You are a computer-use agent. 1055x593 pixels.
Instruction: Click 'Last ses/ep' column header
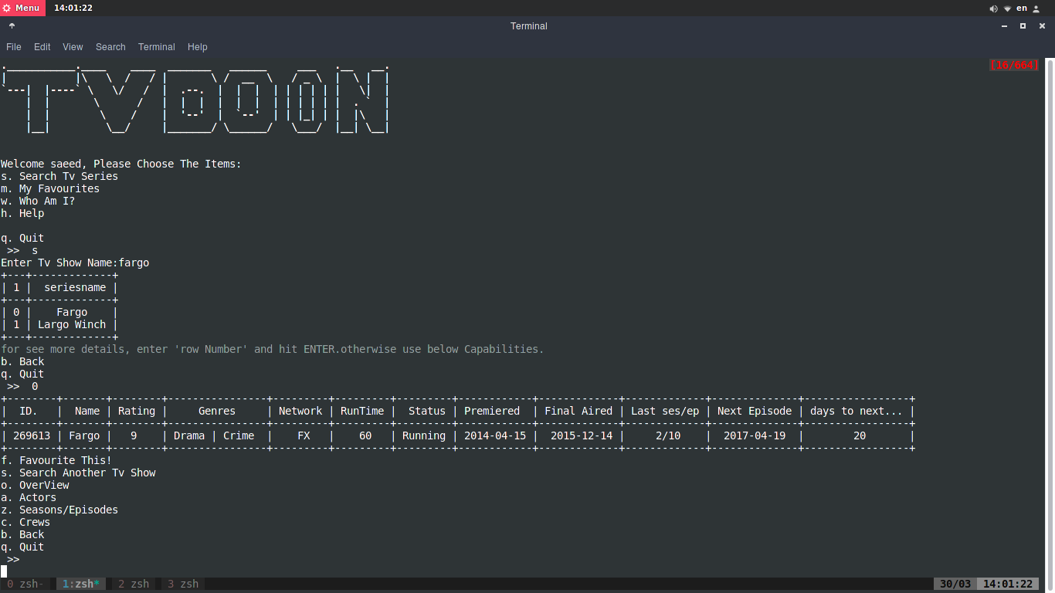[x=665, y=412]
